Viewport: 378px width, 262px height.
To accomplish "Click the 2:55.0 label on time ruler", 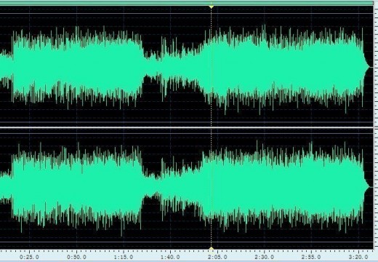I will (x=311, y=257).
